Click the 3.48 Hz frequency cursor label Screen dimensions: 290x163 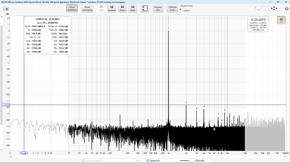pyautogui.click(x=24, y=153)
